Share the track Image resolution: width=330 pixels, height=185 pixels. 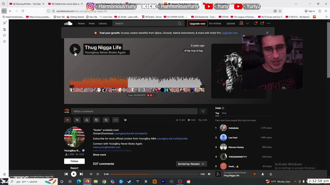point(87,120)
